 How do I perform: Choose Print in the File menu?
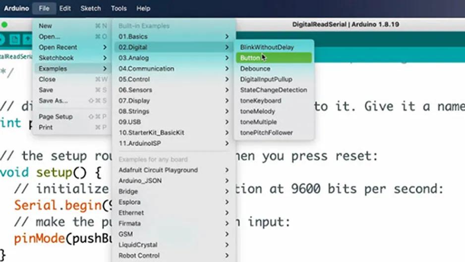(72, 127)
